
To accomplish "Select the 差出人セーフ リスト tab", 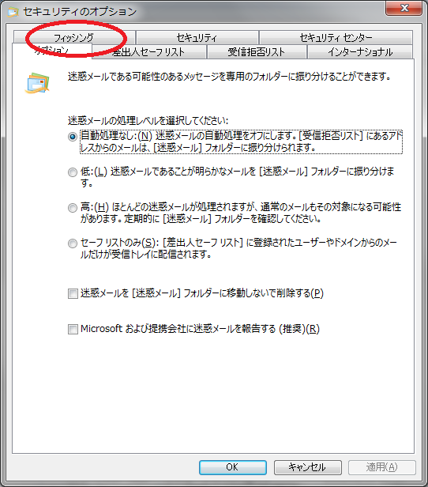I will click(149, 52).
